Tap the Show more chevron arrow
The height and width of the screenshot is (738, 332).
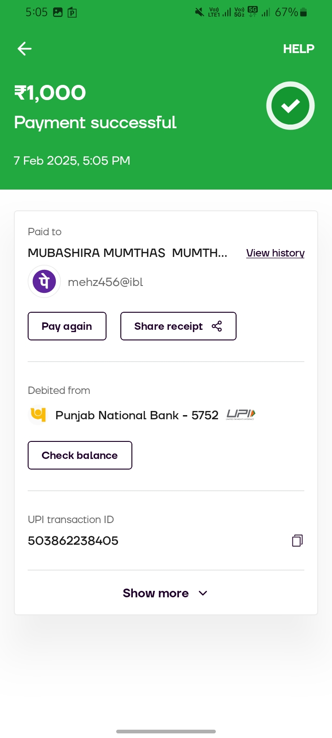pos(203,593)
